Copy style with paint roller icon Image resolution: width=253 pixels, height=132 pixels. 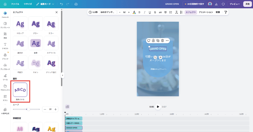[225, 12]
